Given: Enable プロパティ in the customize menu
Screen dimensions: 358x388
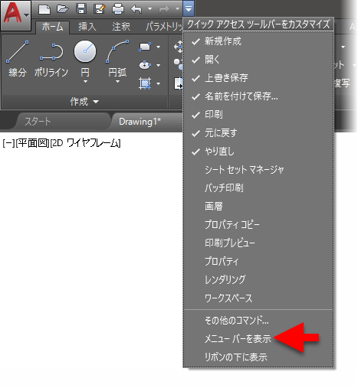Looking at the screenshot, I should pos(258,262).
